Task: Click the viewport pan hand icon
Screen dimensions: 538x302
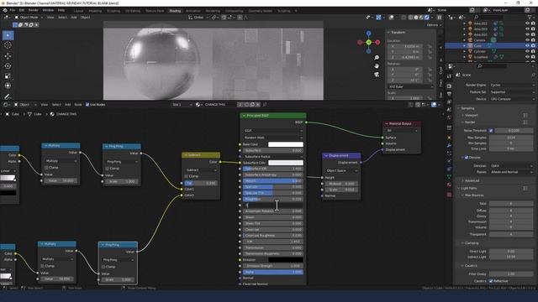Action: pyautogui.click(x=377, y=65)
